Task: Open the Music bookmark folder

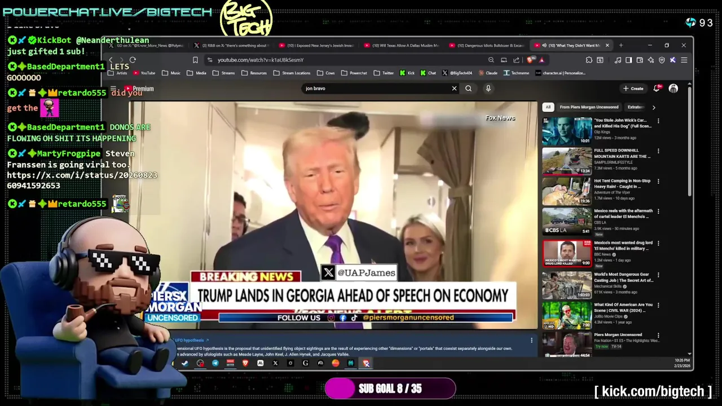Action: point(171,73)
